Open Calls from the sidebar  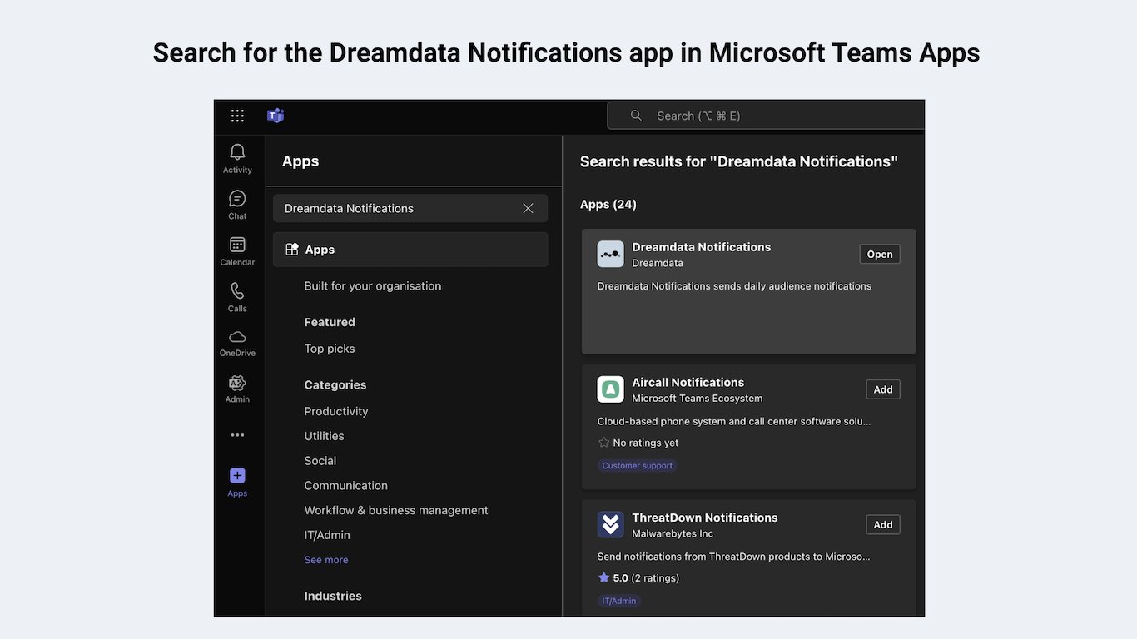click(237, 297)
